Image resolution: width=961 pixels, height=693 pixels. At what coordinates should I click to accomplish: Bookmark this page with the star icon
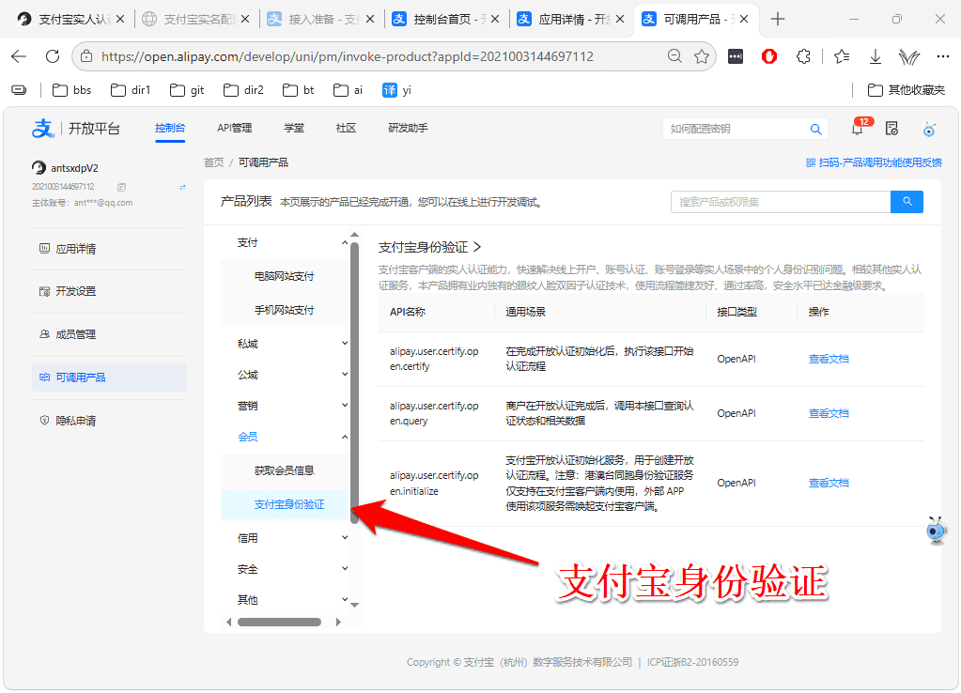(x=702, y=56)
